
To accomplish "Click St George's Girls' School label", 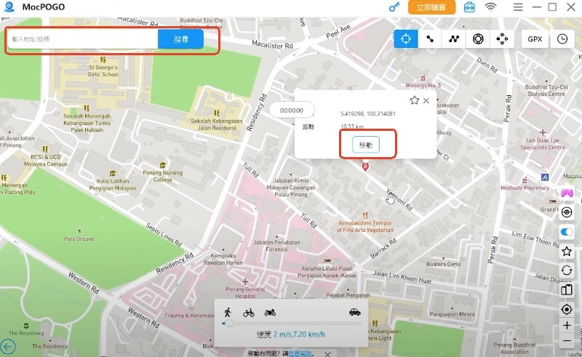I will (x=103, y=71).
